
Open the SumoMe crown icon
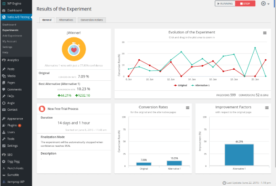4,175
